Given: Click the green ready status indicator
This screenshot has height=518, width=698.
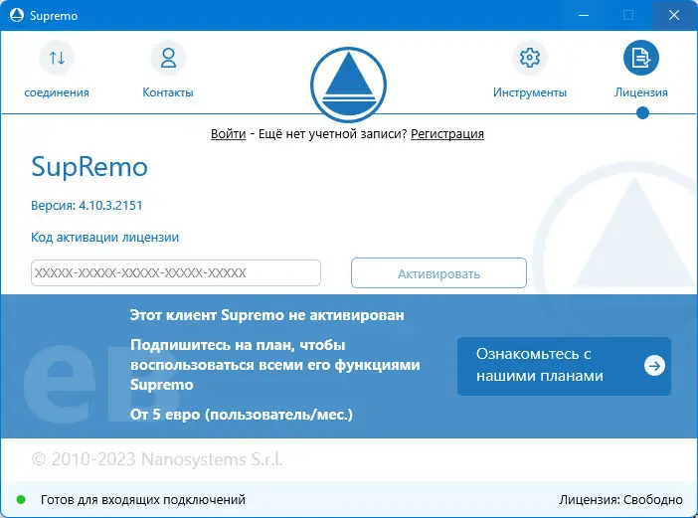Looking at the screenshot, I should 21,500.
